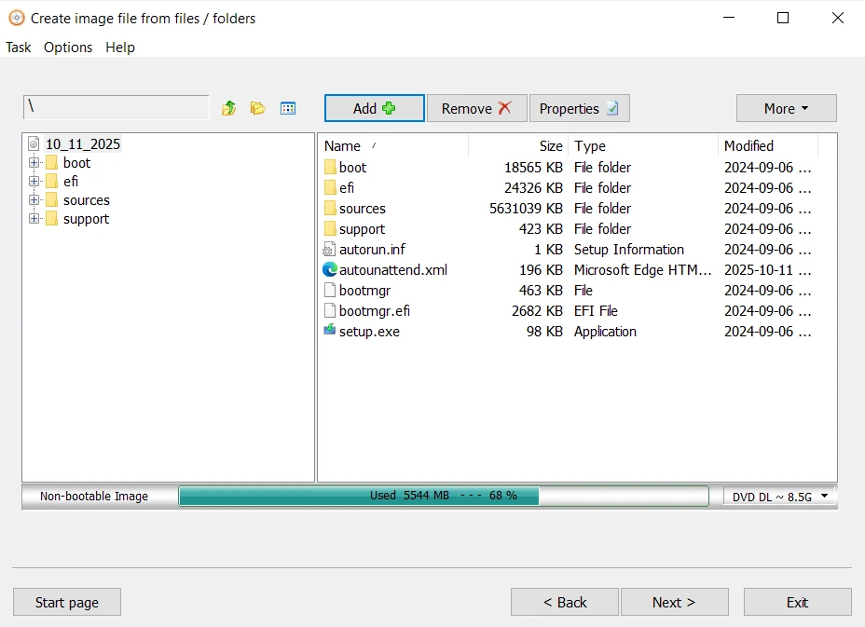Select the 10_11_2025 disc root icon
Viewport: 865px width, 627px height.
(x=34, y=144)
